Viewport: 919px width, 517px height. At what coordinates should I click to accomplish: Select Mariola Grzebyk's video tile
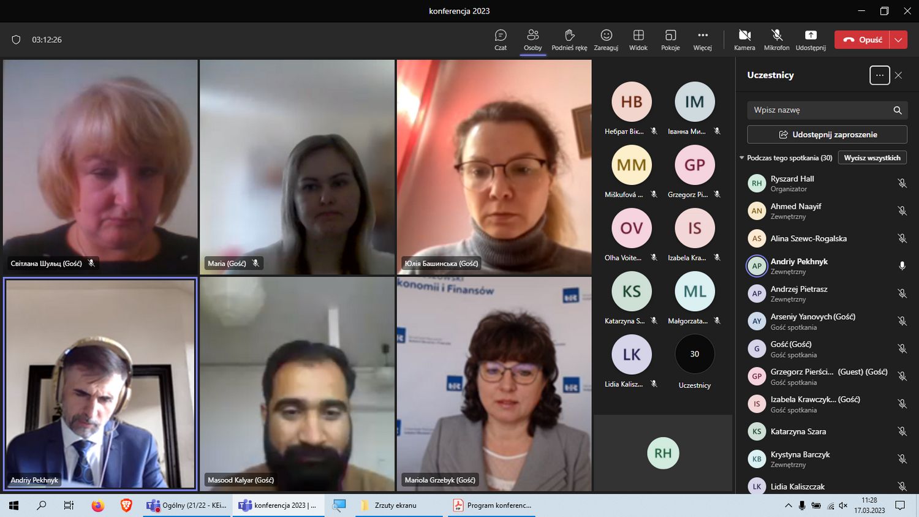tap(494, 384)
